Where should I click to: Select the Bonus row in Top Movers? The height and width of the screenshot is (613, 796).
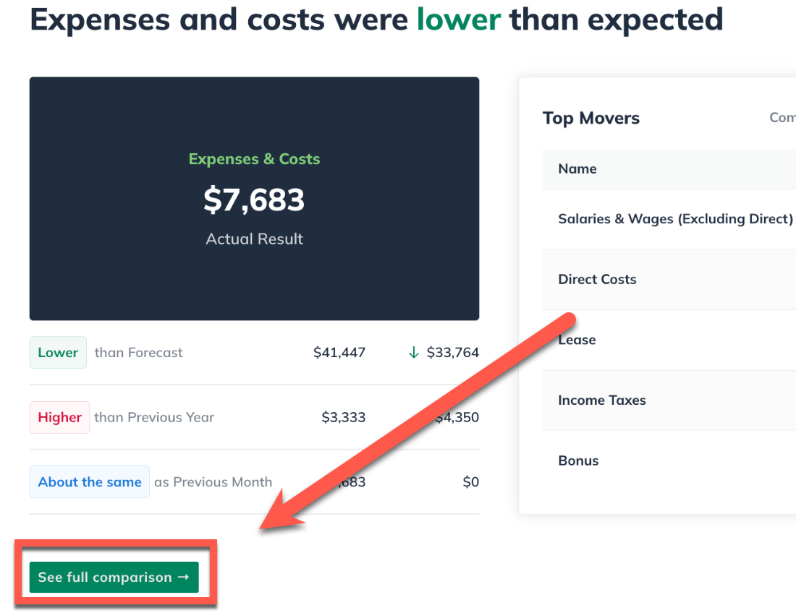[578, 460]
